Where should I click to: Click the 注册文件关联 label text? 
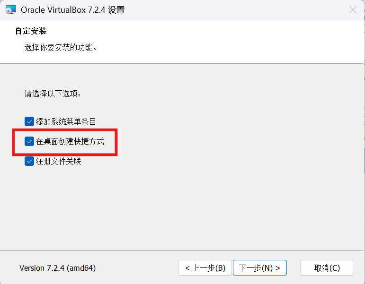pyautogui.click(x=58, y=161)
